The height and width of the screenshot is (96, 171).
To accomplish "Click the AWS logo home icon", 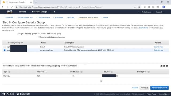I will coord(10,12).
